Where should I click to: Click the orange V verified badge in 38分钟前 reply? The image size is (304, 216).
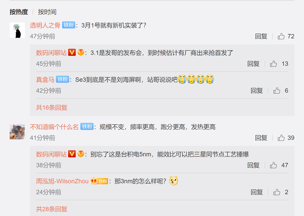tap(72, 154)
